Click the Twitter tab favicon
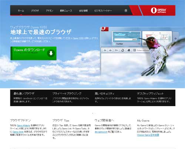 pos(114,44)
